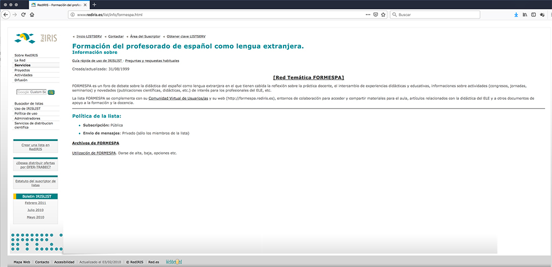Viewport: 552px width, 267px height.
Task: Click Red.es footer link
Action: pyautogui.click(x=154, y=262)
